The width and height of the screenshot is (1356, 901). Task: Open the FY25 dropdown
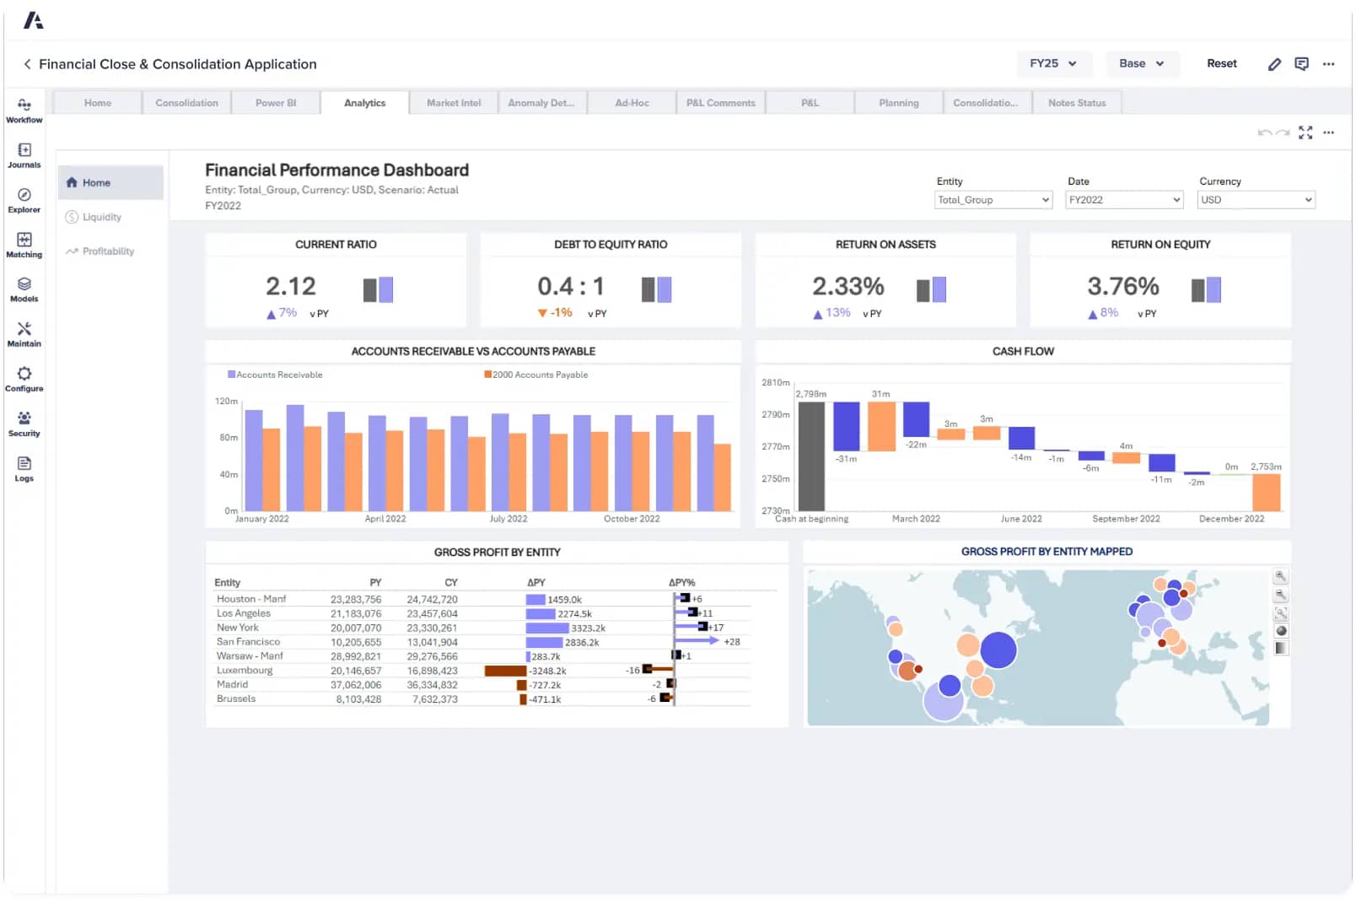[1053, 63]
